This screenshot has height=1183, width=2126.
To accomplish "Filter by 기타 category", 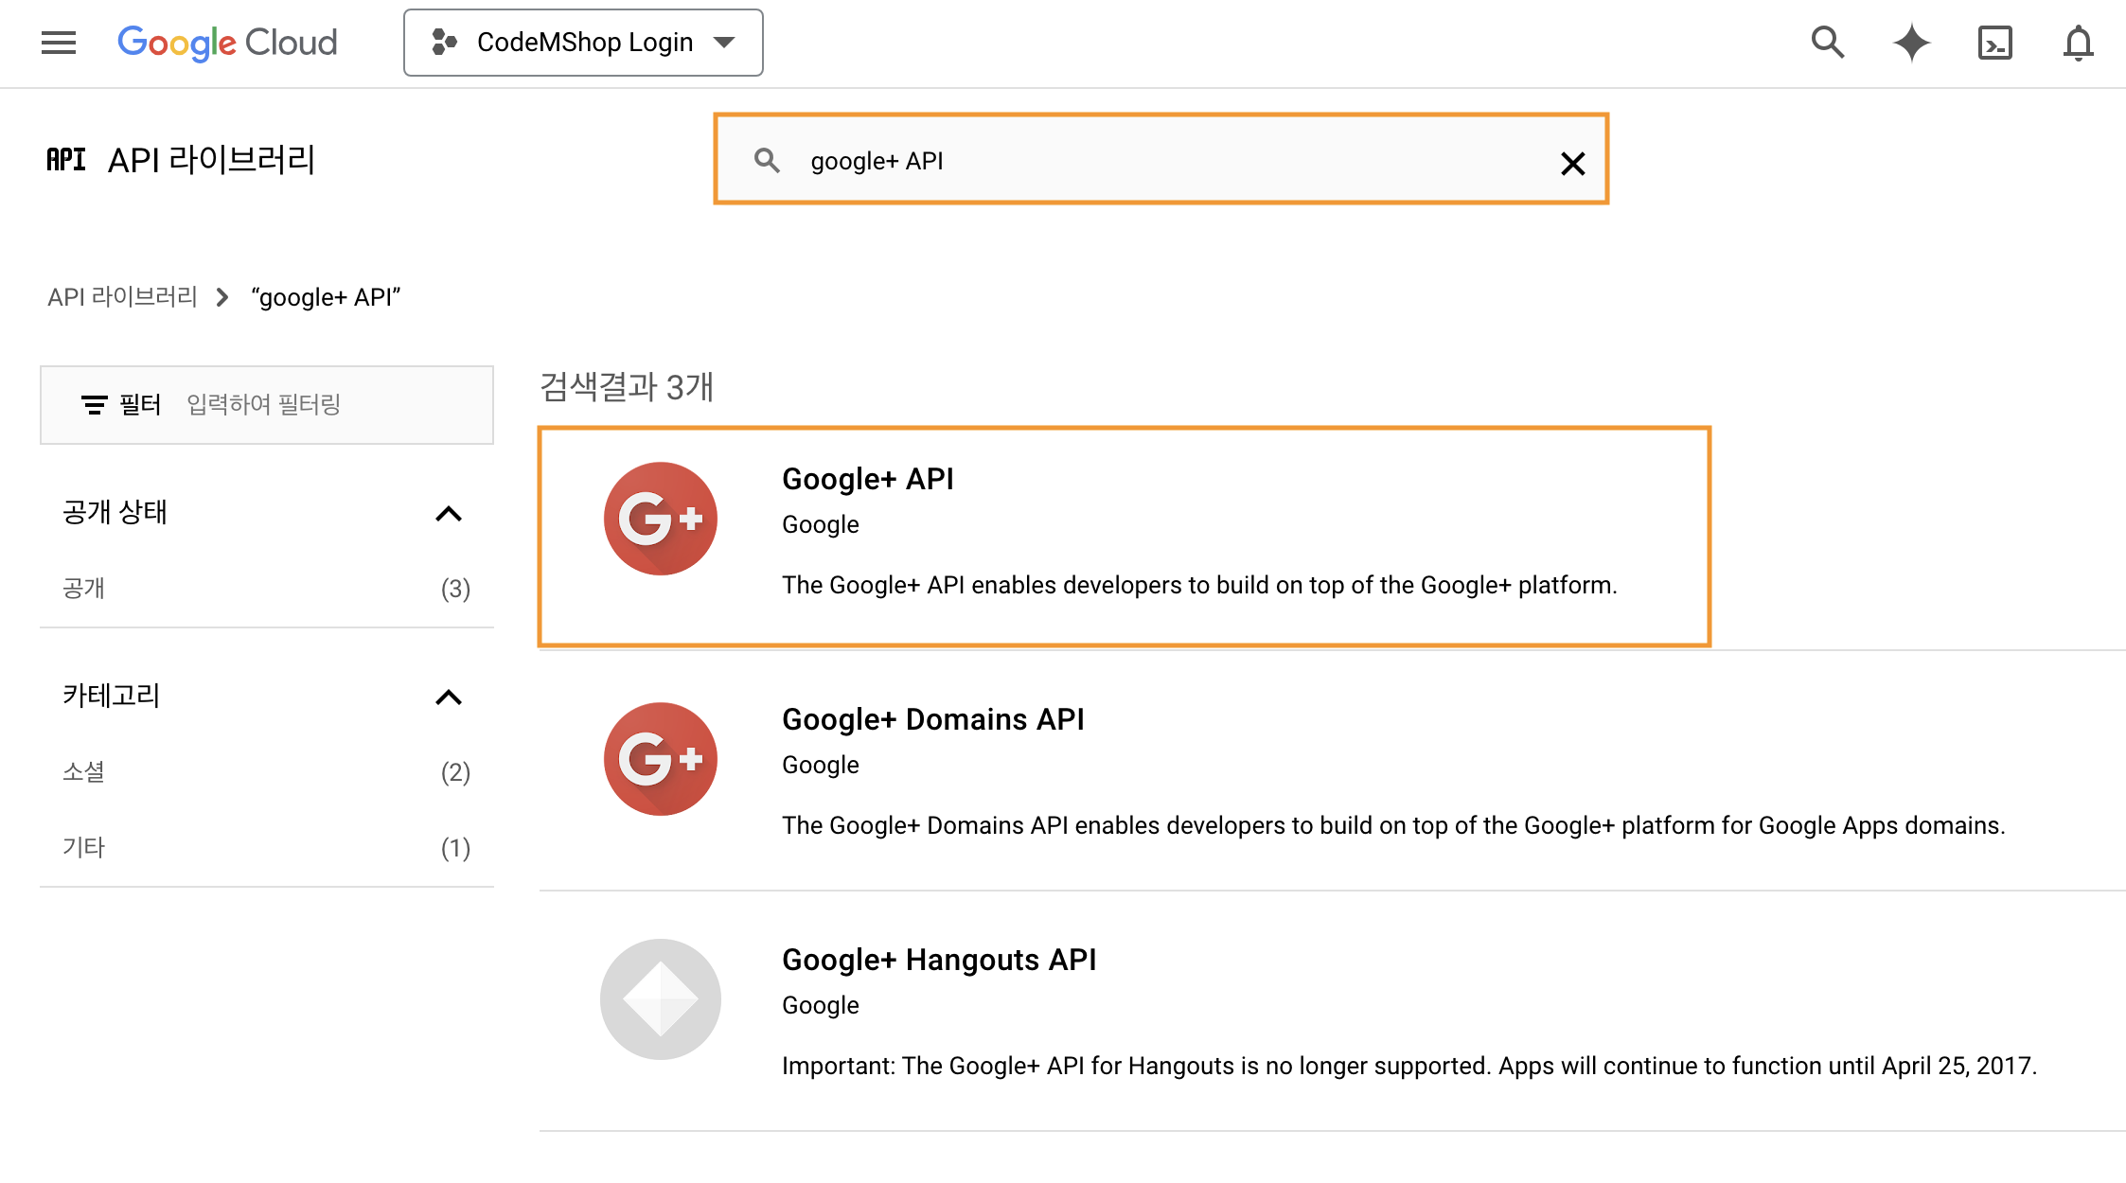I will [x=83, y=848].
